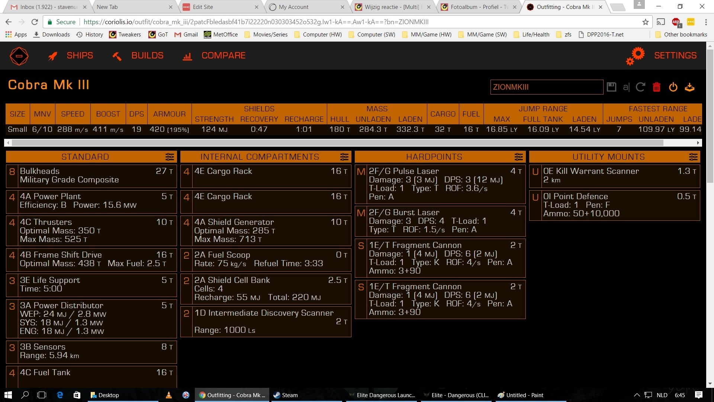Image resolution: width=714 pixels, height=402 pixels.
Task: Click the Coriolis logo icon
Action: pos(19,56)
